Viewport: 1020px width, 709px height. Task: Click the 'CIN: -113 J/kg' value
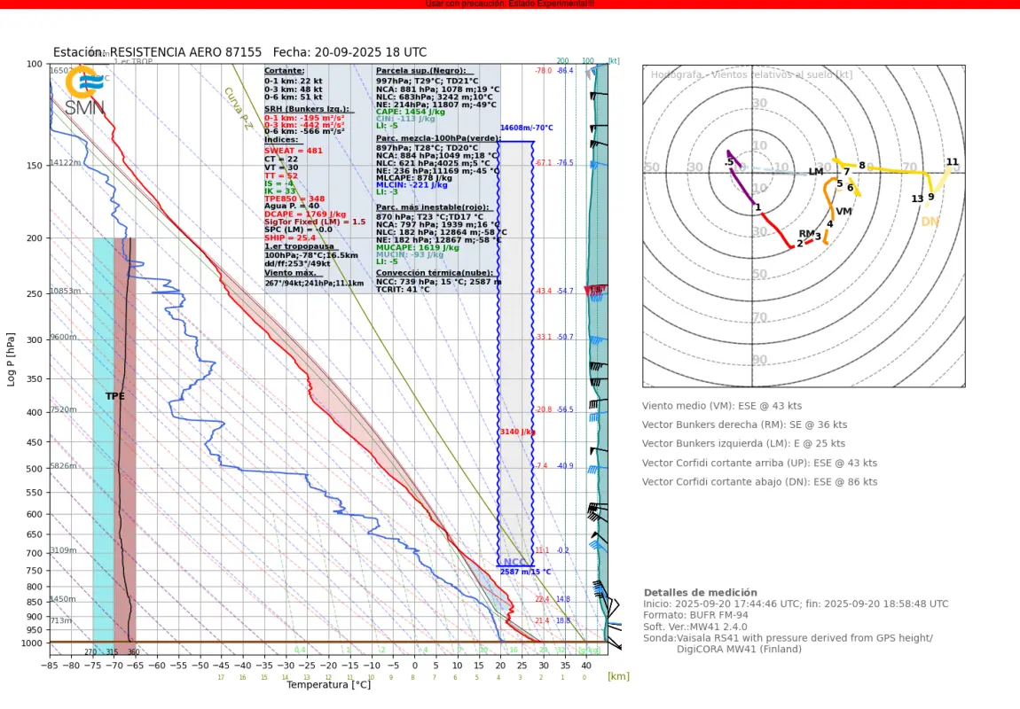(x=404, y=118)
